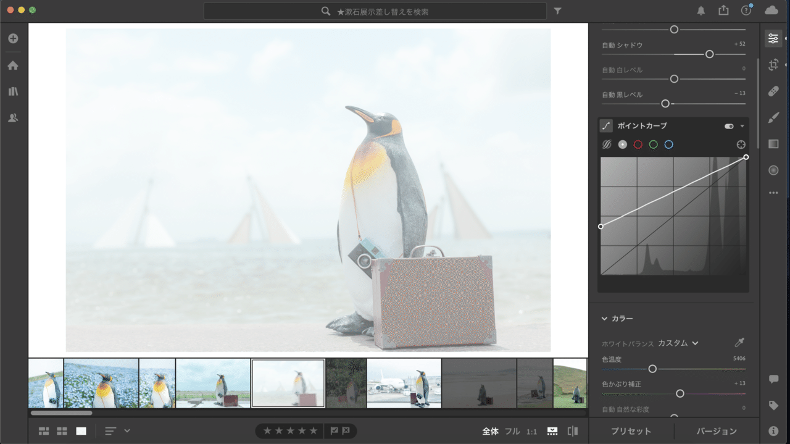Open the Help question mark icon
Screen dimensions: 790x444
click(746, 10)
